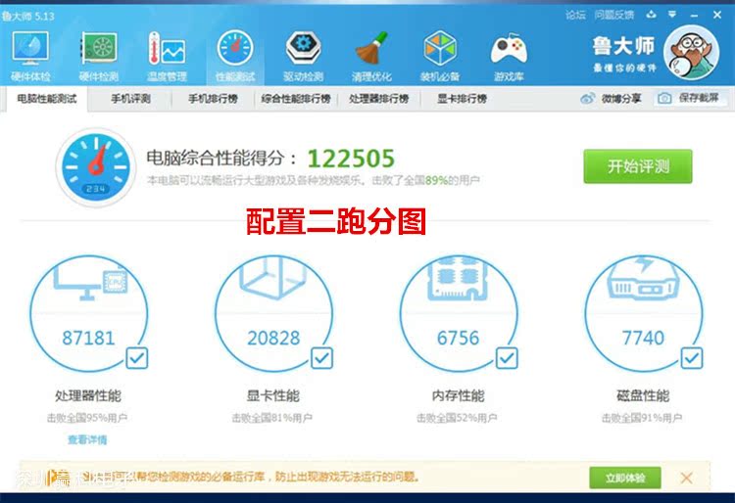
Task: Click the 鲁大师 avatar mascot picture
Action: pyautogui.click(x=692, y=53)
